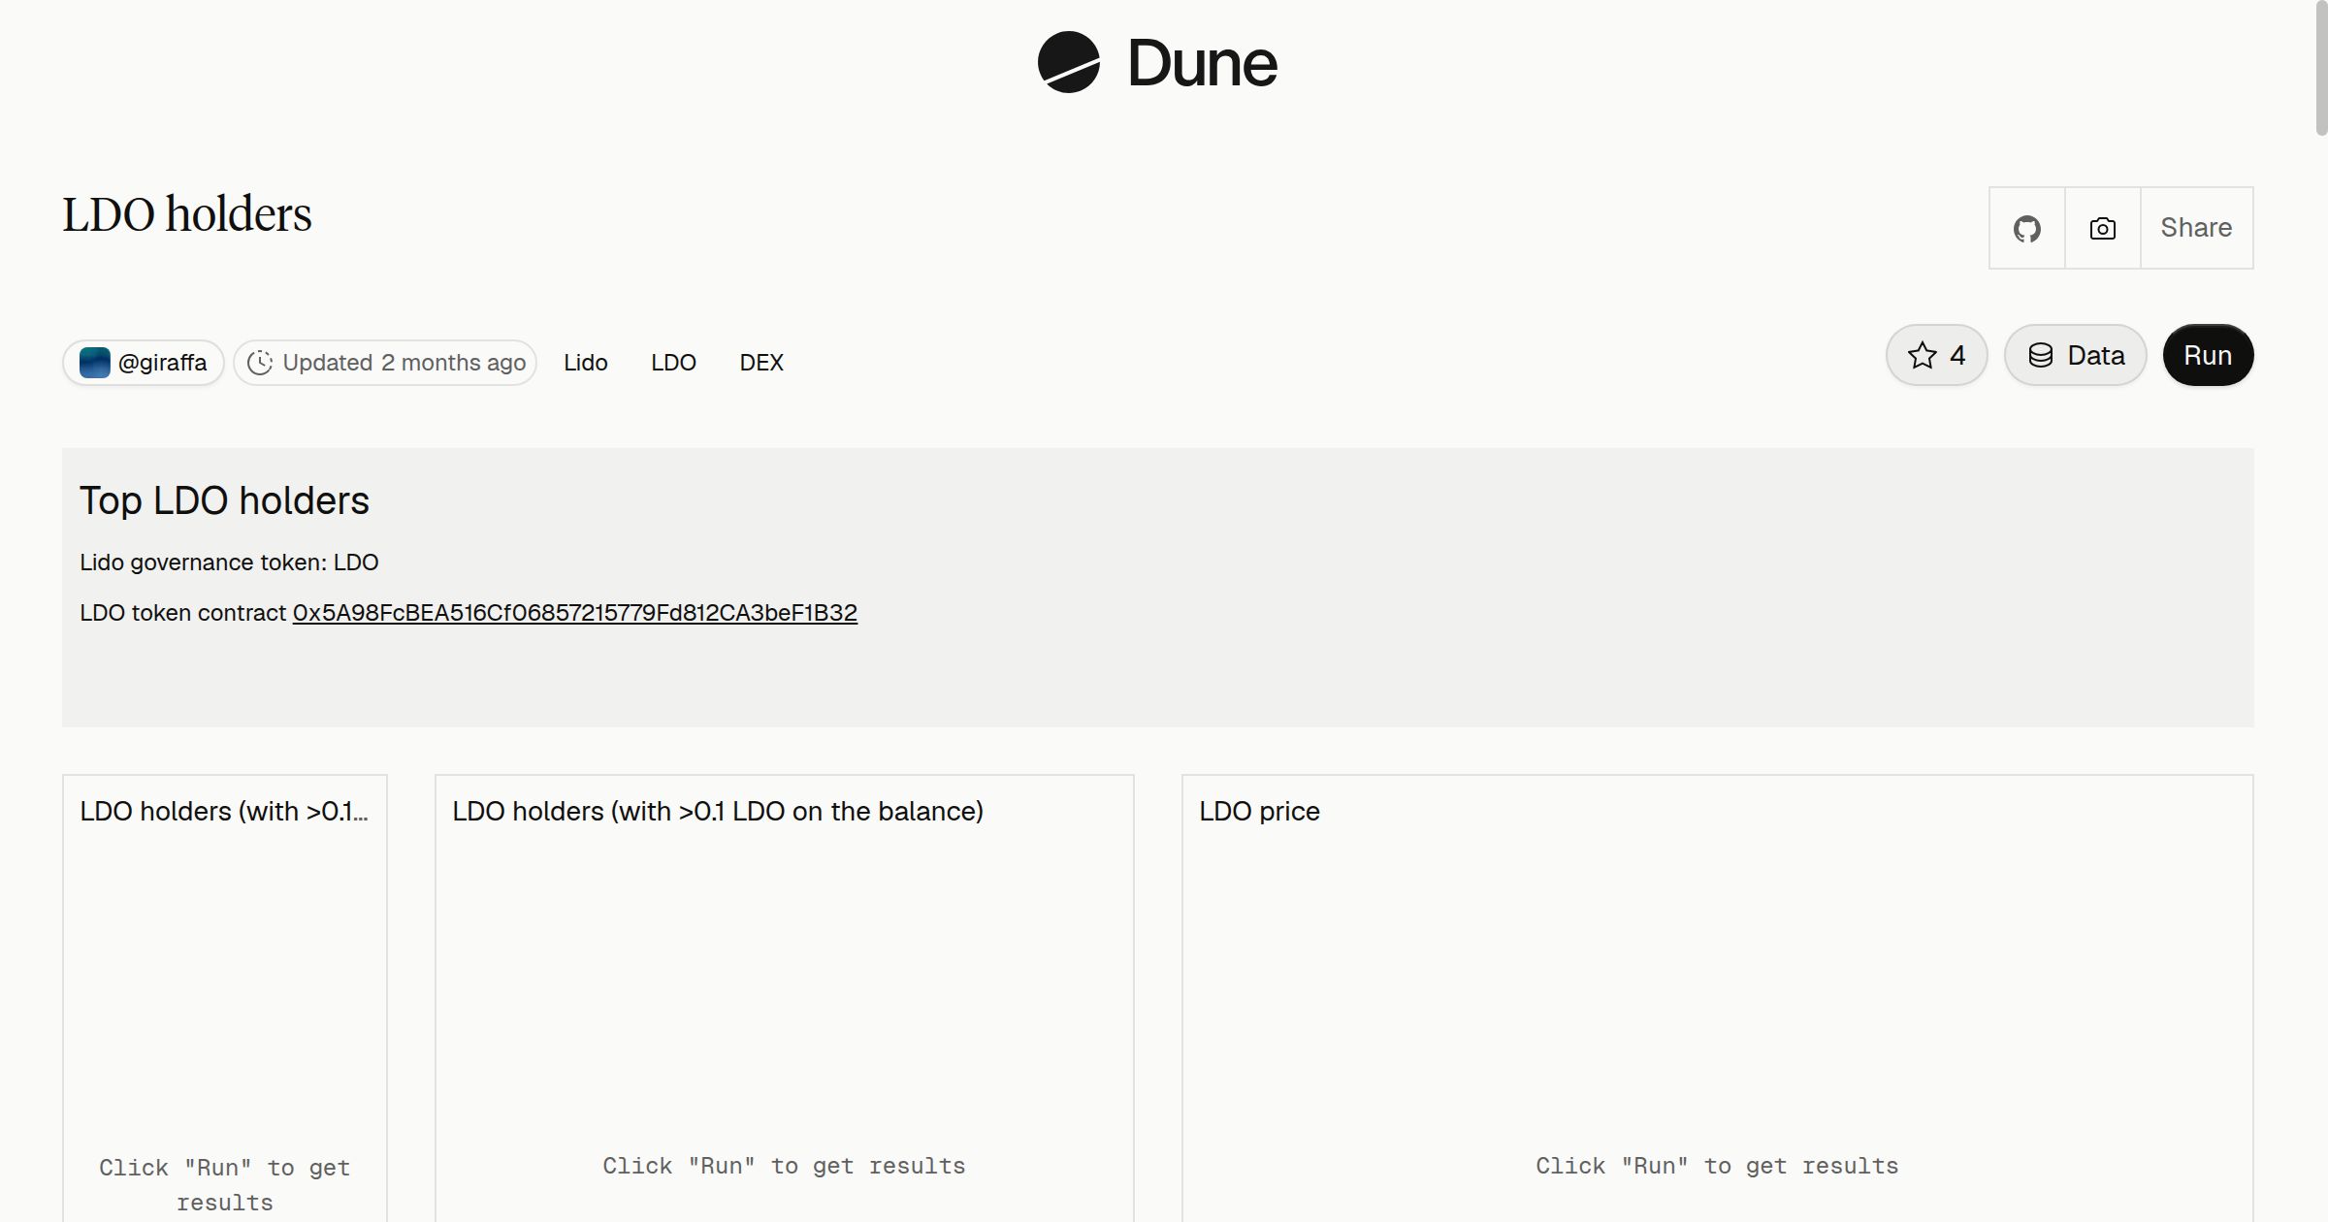This screenshot has width=2328, height=1222.
Task: Select the DEX tag
Action: pyautogui.click(x=761, y=363)
